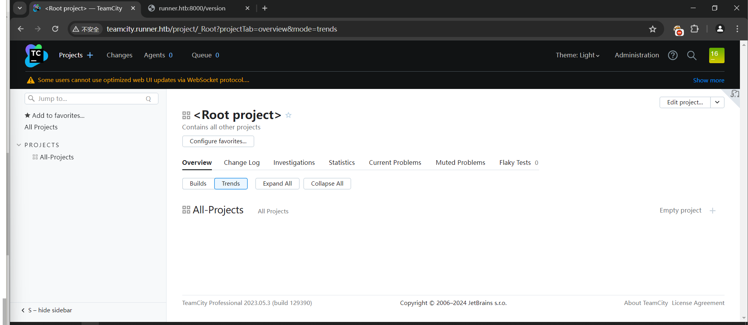Open the green user avatar 16

(716, 55)
